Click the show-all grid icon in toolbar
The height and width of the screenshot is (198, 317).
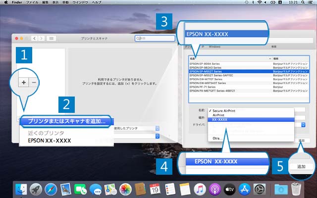[51, 38]
